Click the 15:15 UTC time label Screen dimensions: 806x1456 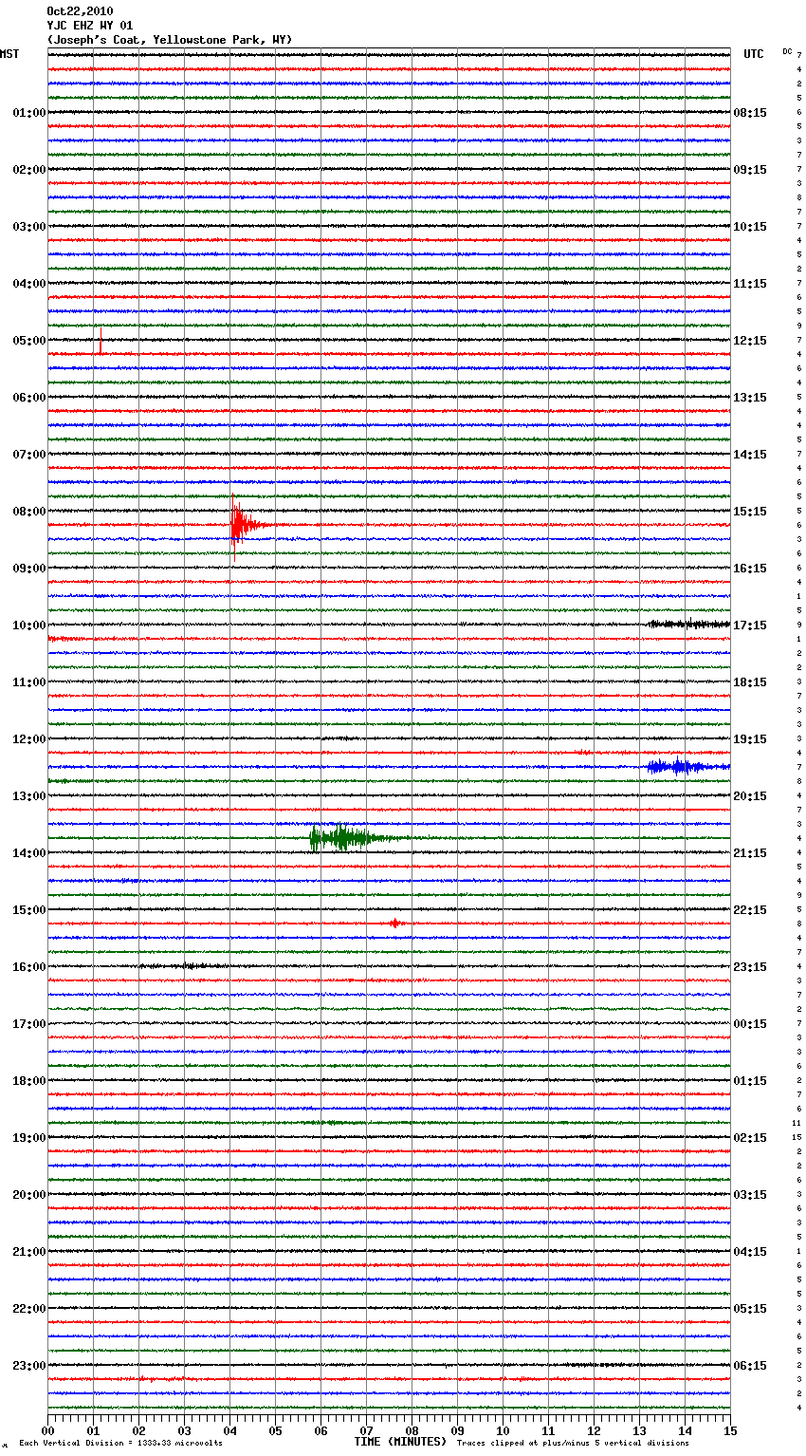point(750,512)
